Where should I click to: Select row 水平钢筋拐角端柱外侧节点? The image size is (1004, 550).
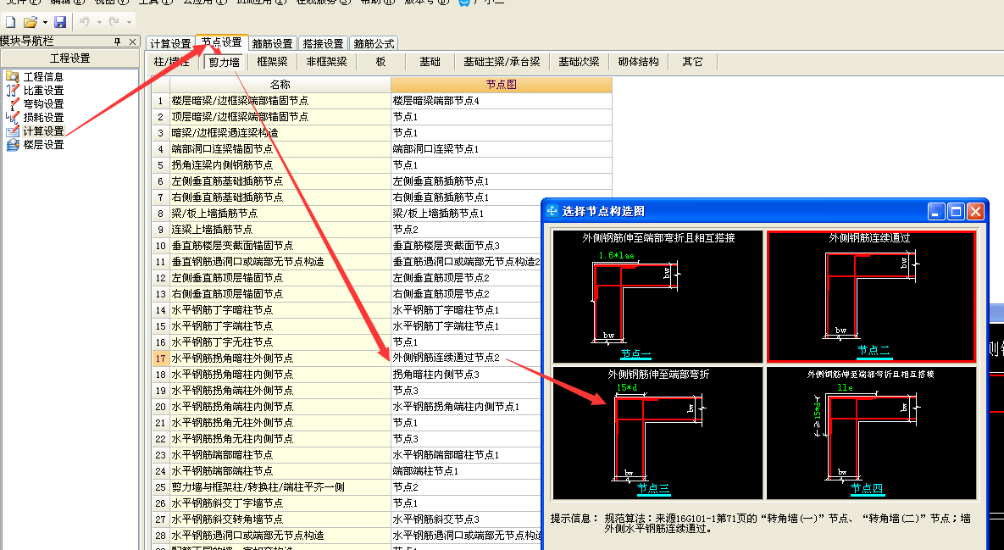pos(280,390)
